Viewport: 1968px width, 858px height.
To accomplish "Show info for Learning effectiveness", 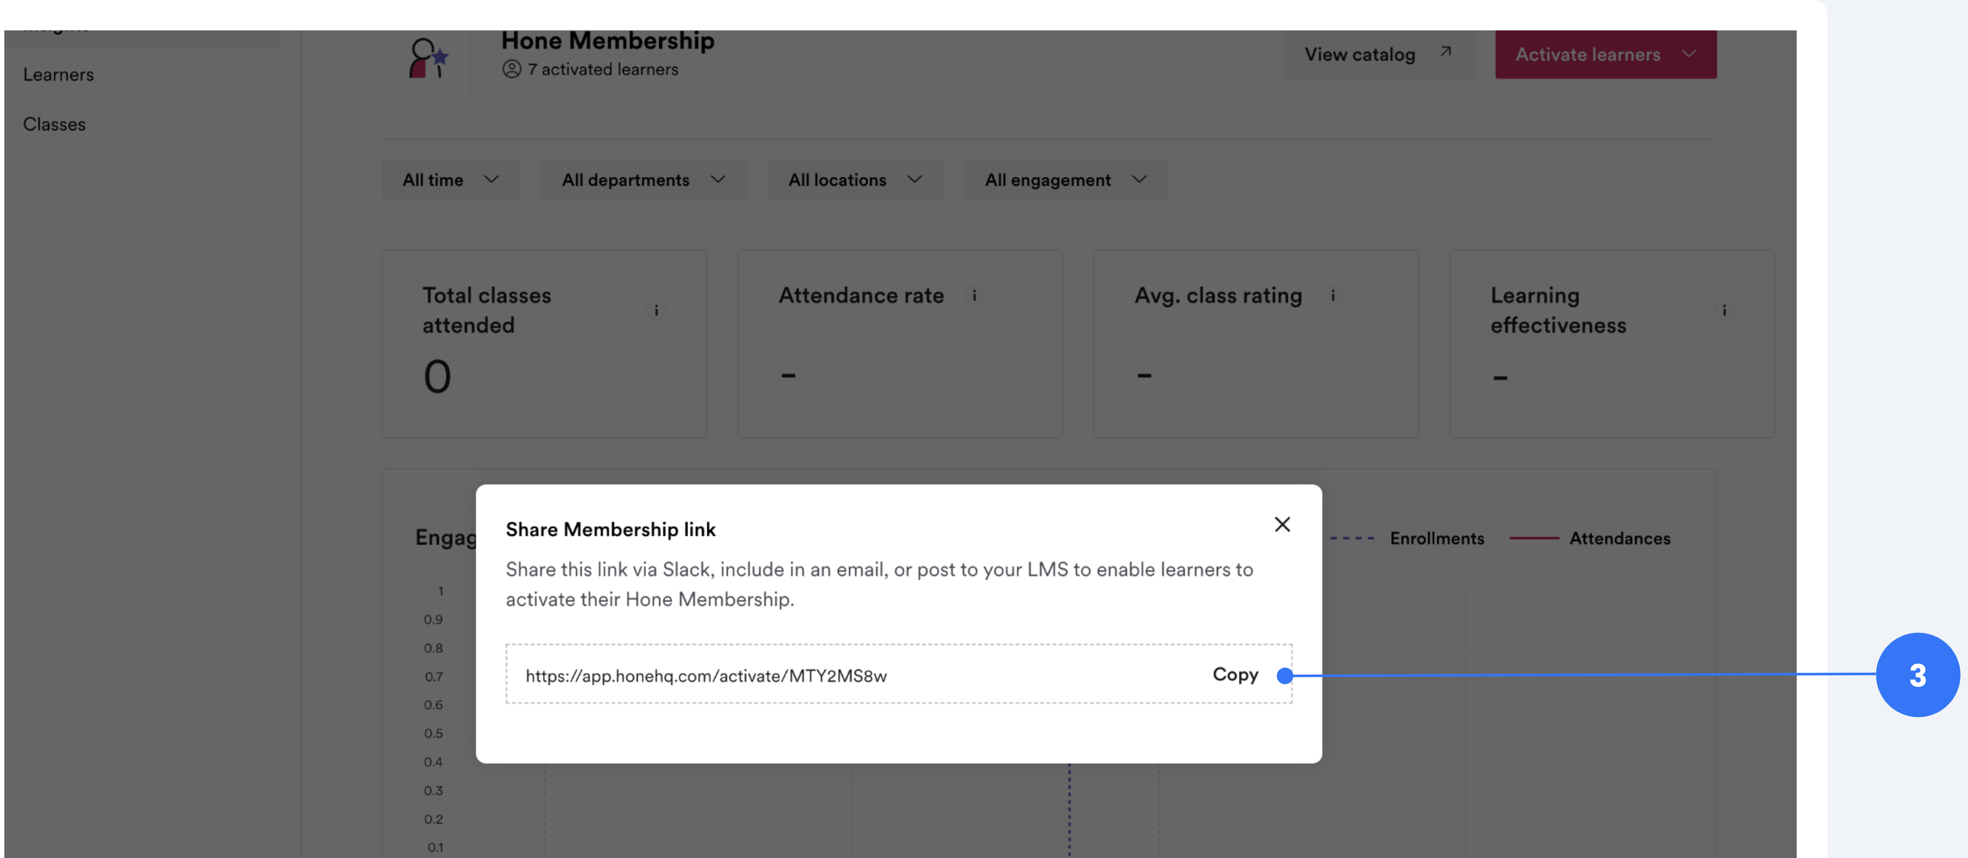I will (x=1723, y=310).
